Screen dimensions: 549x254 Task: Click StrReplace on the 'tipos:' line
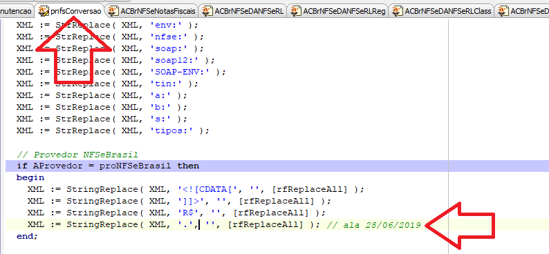click(x=83, y=130)
